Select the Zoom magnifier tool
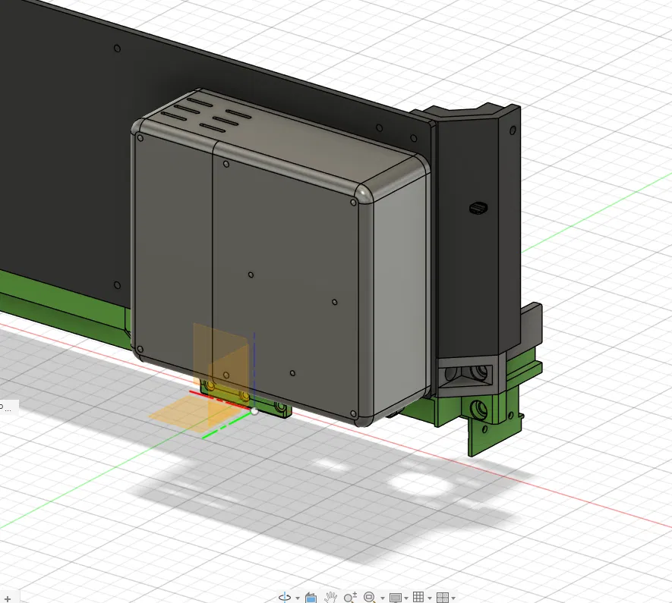 (350, 598)
